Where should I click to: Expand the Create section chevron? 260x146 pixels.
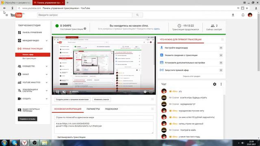pos(47,99)
